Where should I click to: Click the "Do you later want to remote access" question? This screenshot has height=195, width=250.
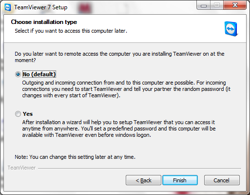pos(119,57)
